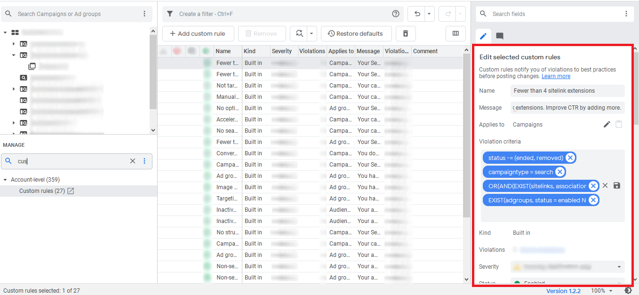Open the column chooser icon
Screen dimensions: 639x295
pos(455,34)
